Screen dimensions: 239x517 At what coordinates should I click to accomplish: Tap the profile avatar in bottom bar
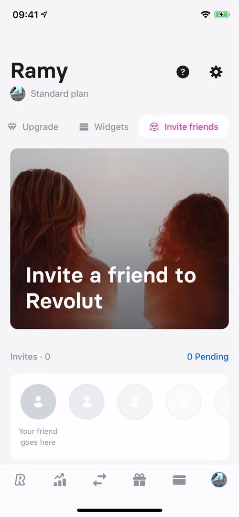tap(219, 480)
